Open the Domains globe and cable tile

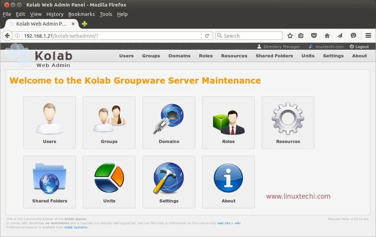click(x=168, y=123)
